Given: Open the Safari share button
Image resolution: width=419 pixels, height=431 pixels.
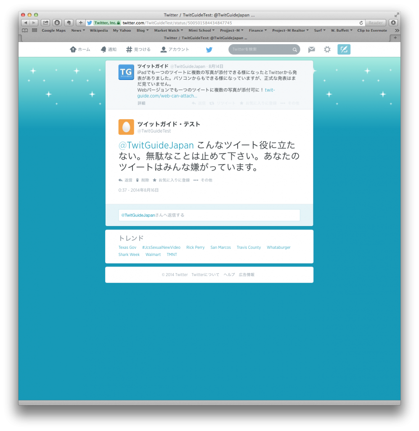Looking at the screenshot, I should coord(45,23).
